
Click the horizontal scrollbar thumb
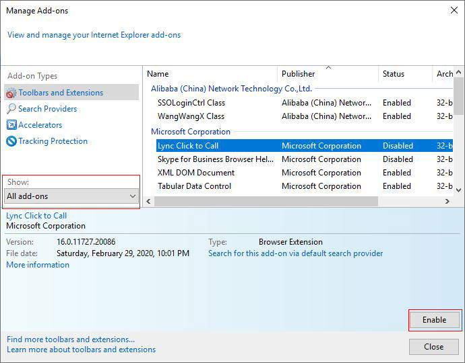(266, 202)
